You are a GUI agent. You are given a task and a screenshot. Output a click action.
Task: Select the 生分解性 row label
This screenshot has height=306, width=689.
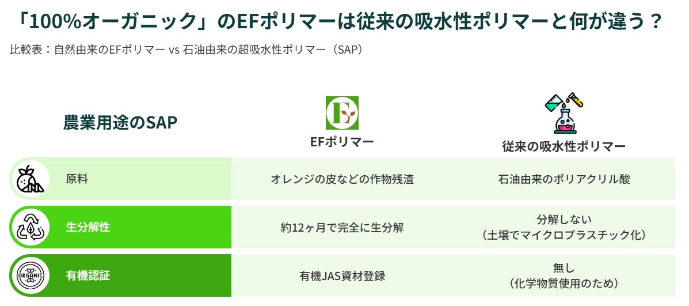(87, 228)
